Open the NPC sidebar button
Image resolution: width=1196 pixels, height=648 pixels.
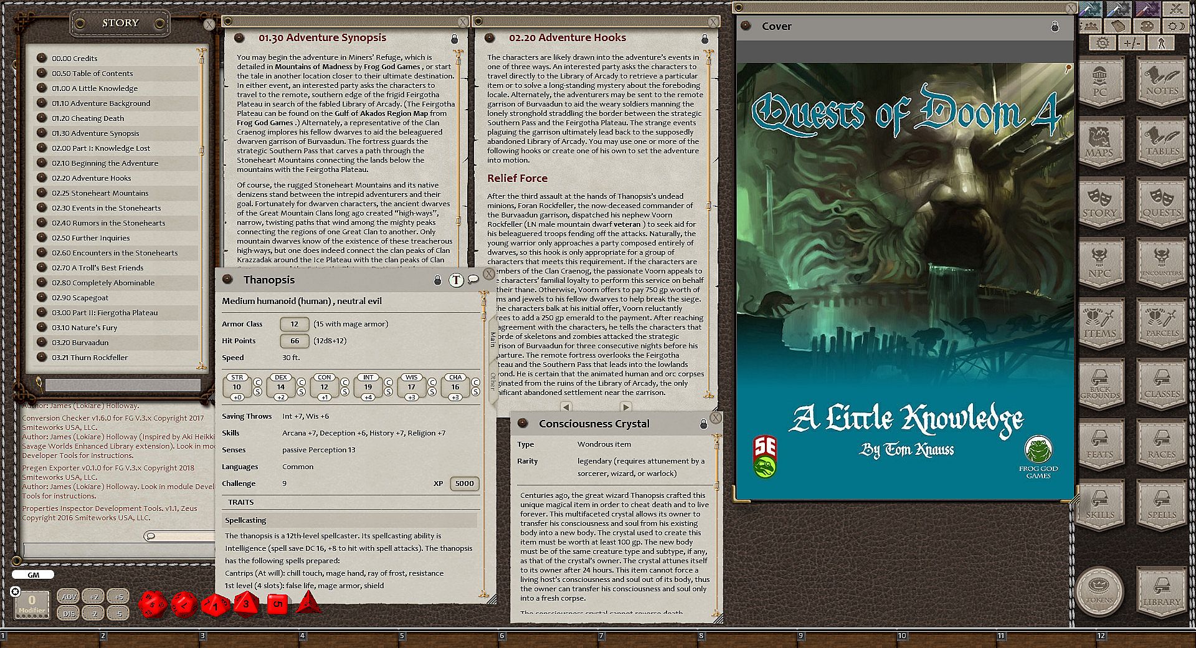coord(1099,264)
